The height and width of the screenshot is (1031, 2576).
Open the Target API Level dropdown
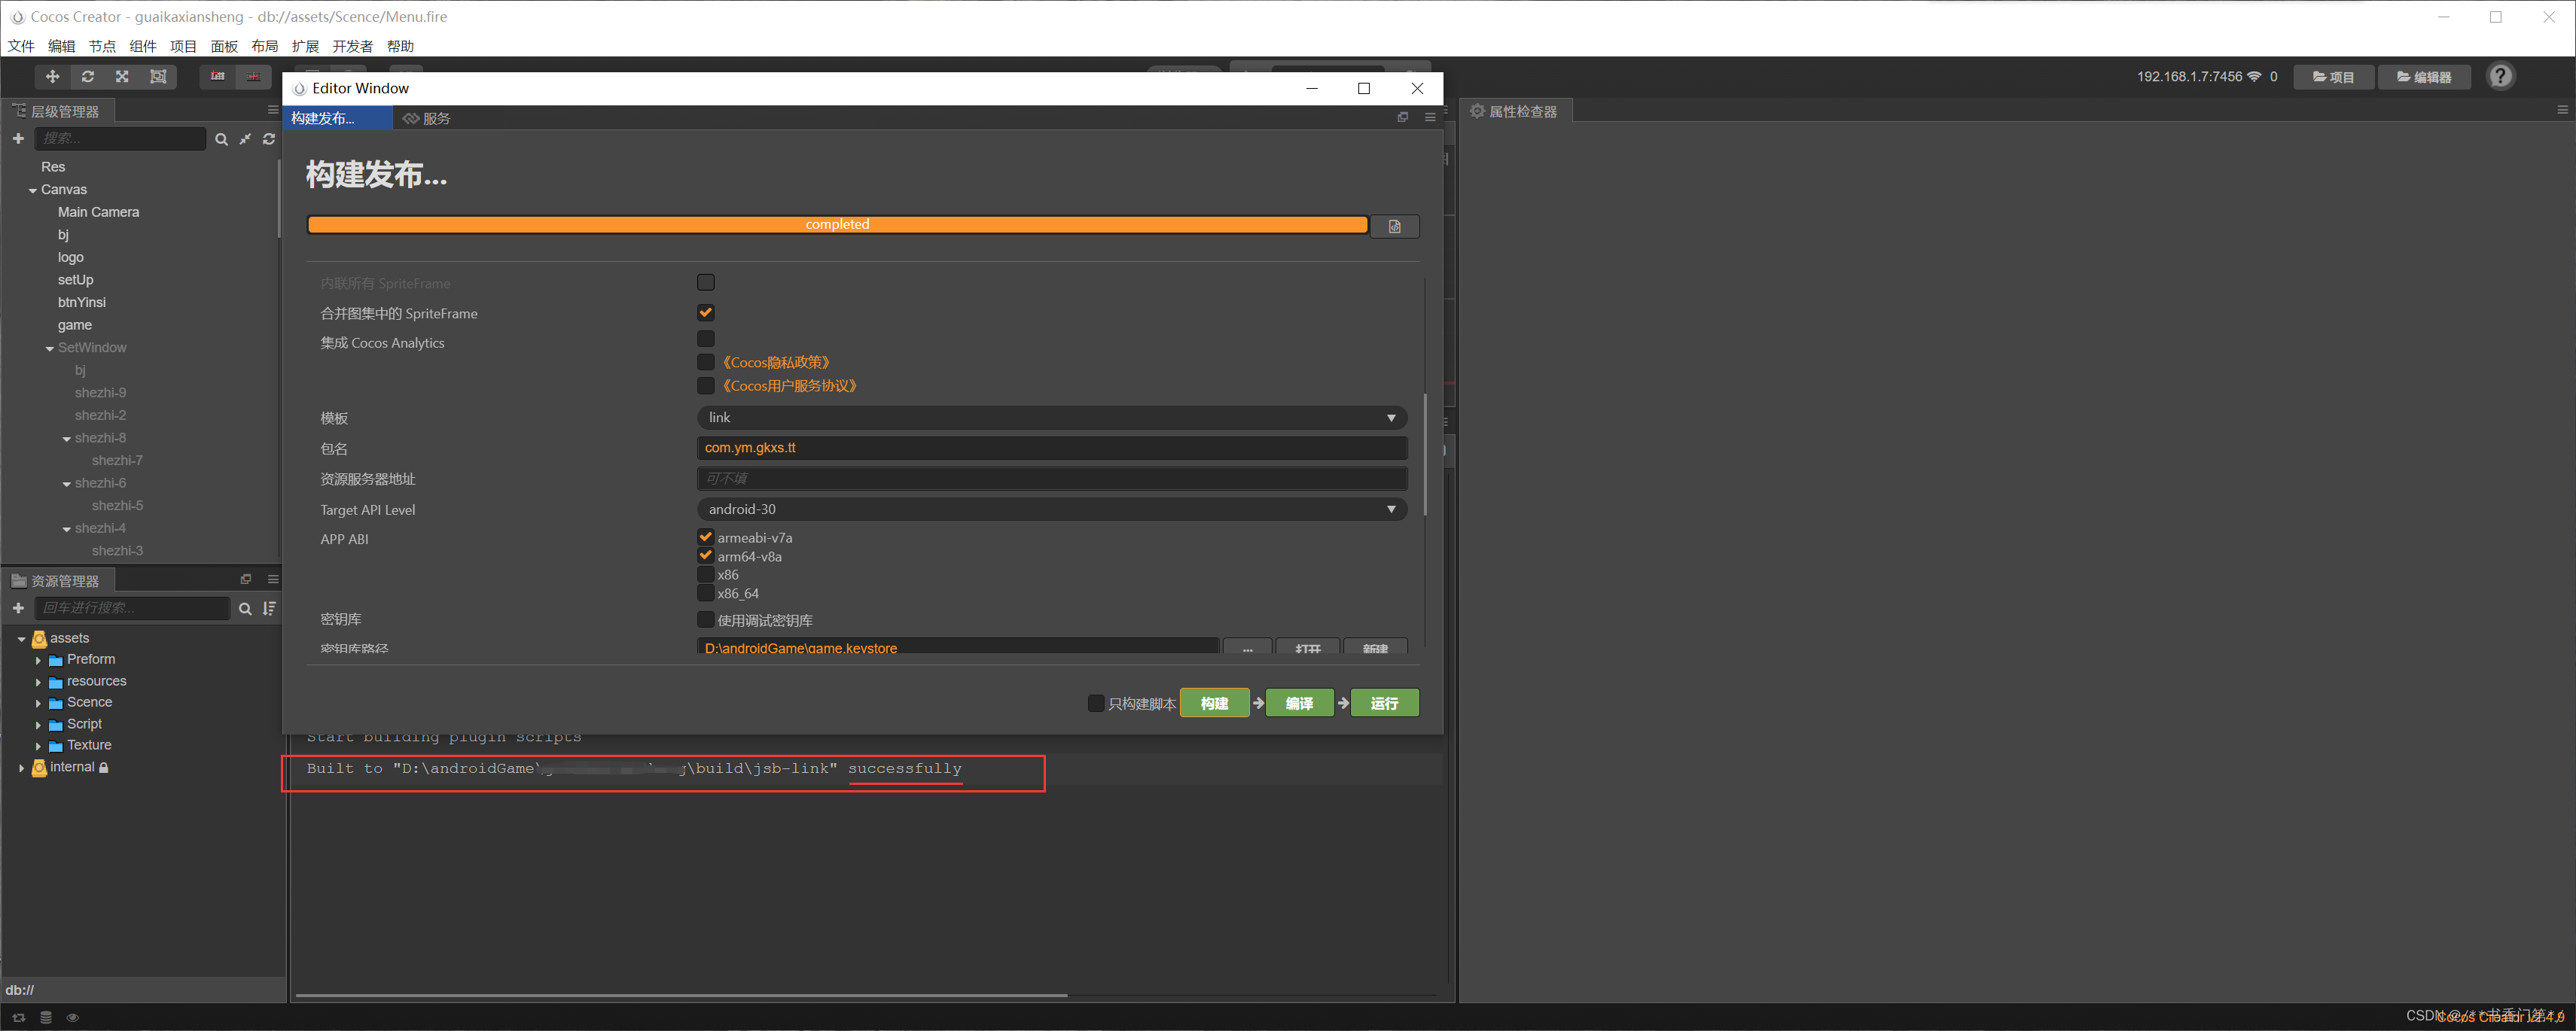1051,509
